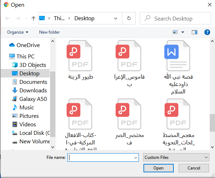Screen dimensions: 215x178
Task: Click the file list scroll down arrow
Action: (212, 147)
